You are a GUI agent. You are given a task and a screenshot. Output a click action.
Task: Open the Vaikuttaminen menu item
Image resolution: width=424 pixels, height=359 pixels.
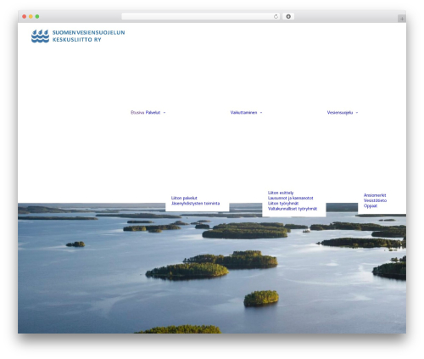pos(243,113)
